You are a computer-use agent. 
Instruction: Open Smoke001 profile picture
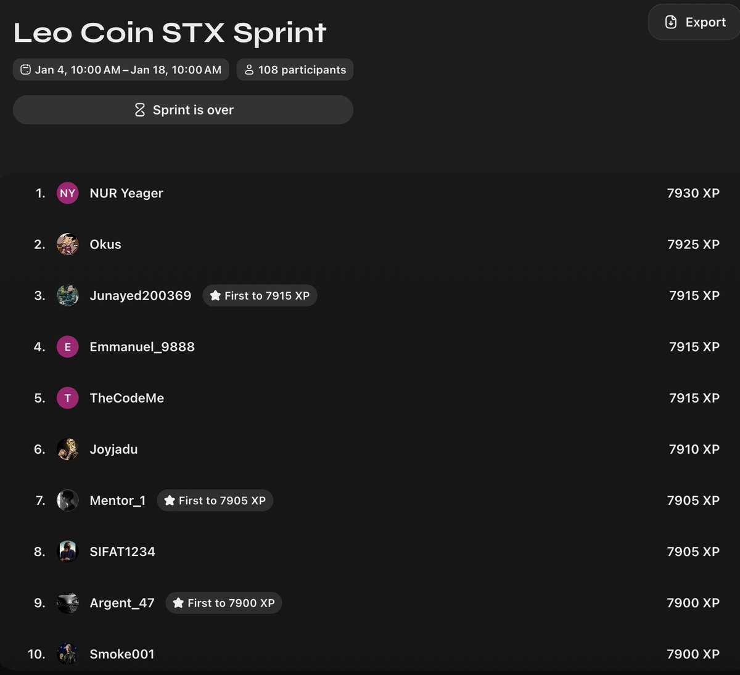[x=68, y=653]
